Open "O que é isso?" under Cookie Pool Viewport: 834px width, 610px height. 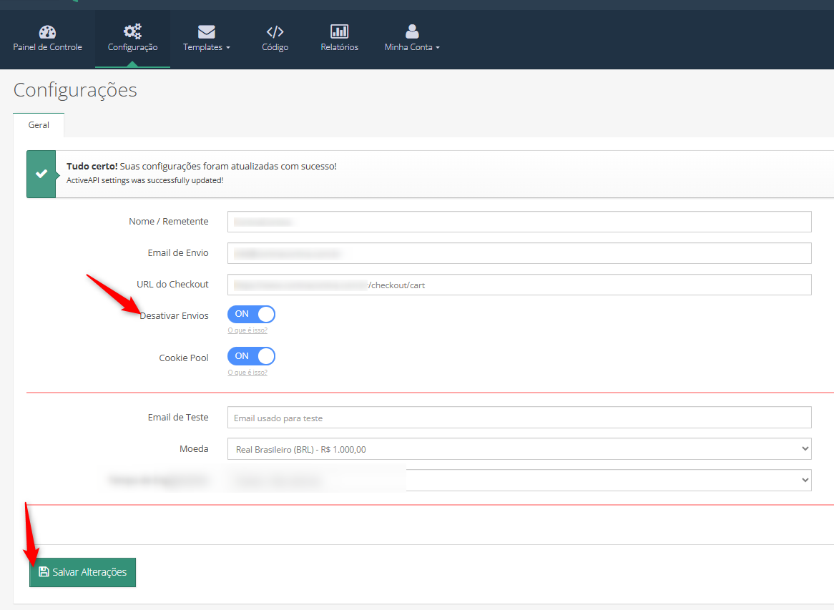pos(247,373)
